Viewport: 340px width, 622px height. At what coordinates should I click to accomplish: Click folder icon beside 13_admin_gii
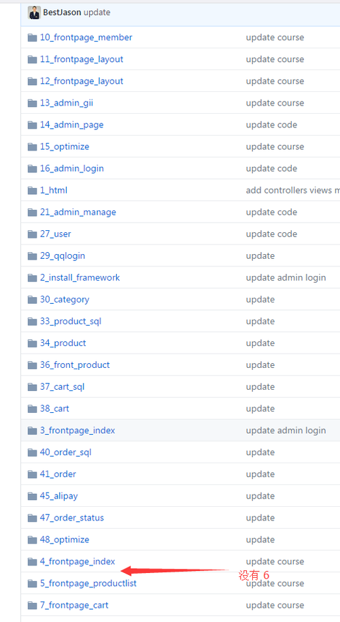33,103
